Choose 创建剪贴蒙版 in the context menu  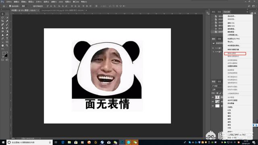232,66
